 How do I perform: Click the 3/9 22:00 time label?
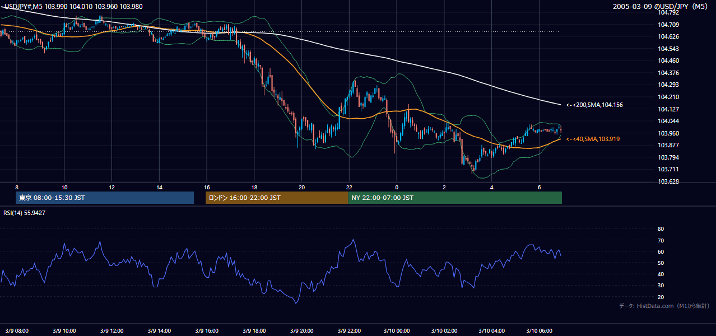(349, 330)
